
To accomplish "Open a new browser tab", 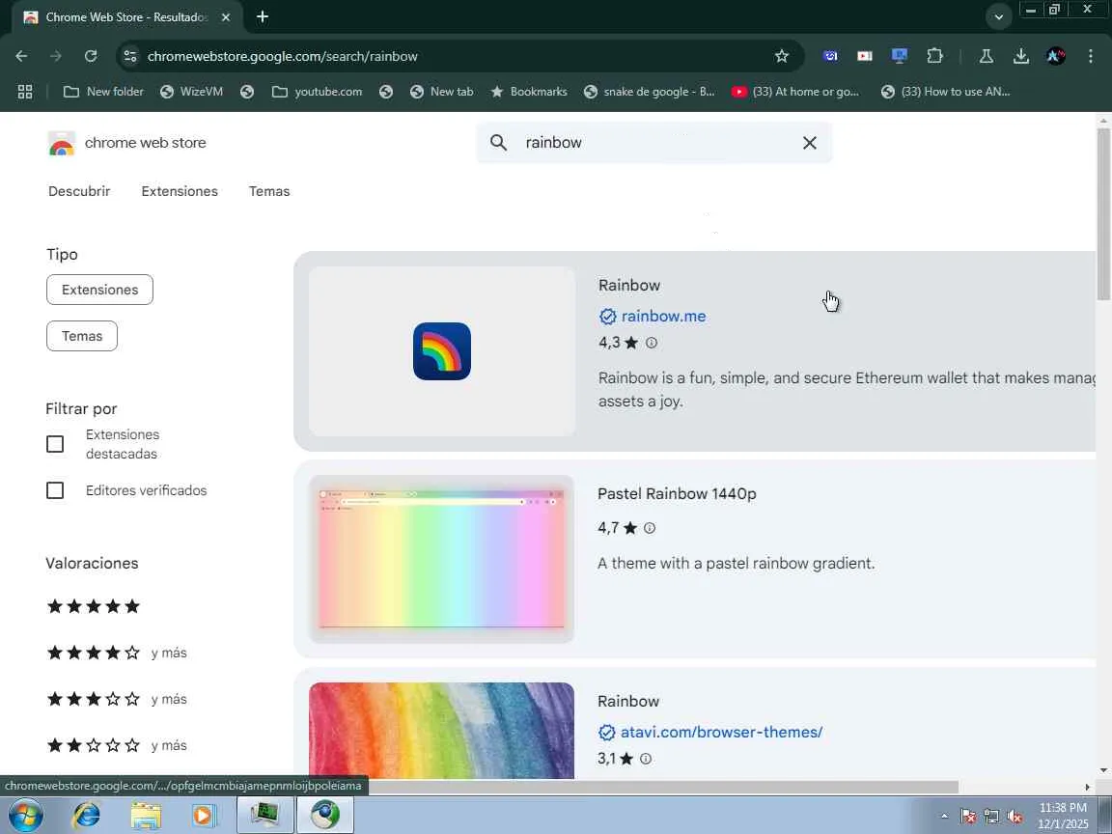I will pyautogui.click(x=263, y=17).
